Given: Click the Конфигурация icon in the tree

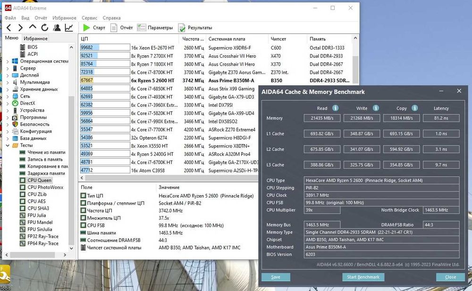Looking at the screenshot, I should pos(15,131).
